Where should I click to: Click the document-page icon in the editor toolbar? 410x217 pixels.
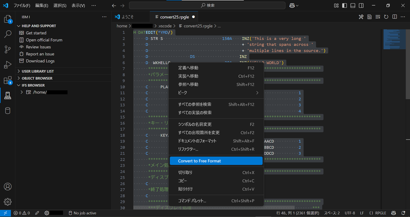tap(369, 17)
